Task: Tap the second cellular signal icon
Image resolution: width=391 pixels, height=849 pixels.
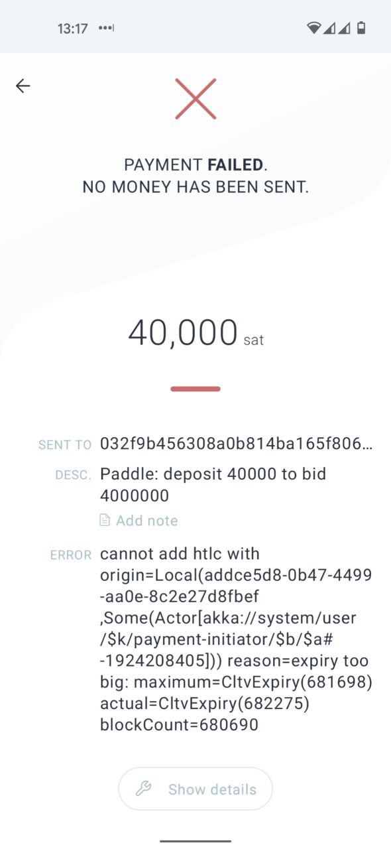Action: [x=344, y=28]
